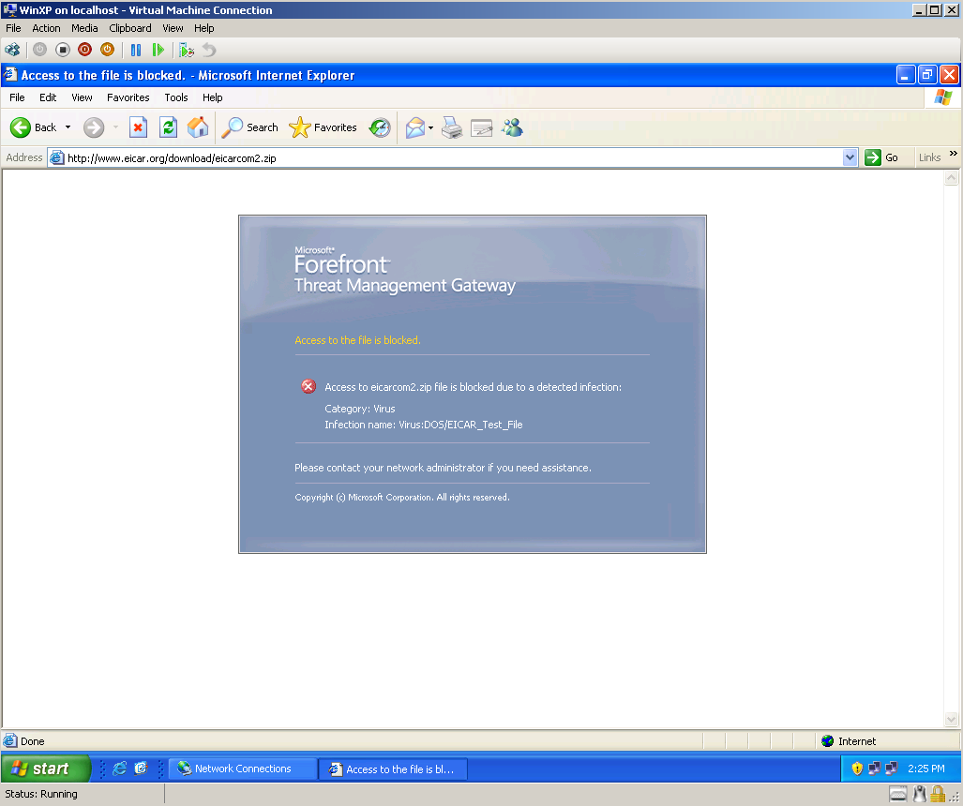
Task: Click the Windows flag logo in IE
Action: [942, 97]
